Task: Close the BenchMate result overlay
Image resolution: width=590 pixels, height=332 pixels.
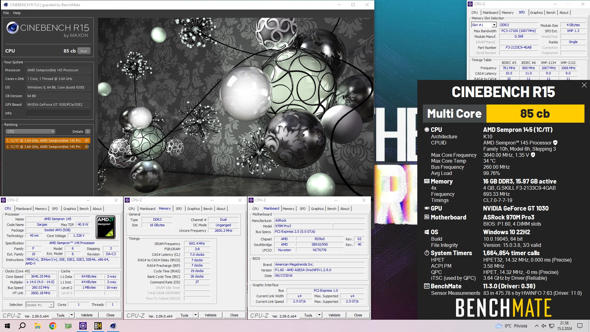Action: [584, 85]
